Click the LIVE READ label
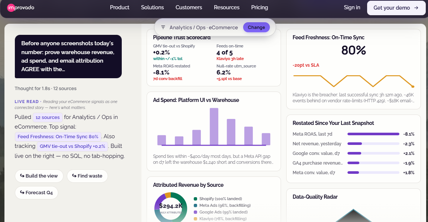 coord(27,102)
